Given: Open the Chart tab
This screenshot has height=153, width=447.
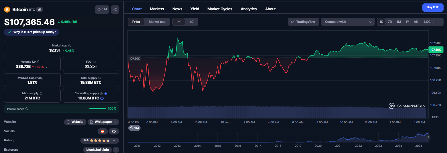Looking at the screenshot, I should [x=137, y=9].
